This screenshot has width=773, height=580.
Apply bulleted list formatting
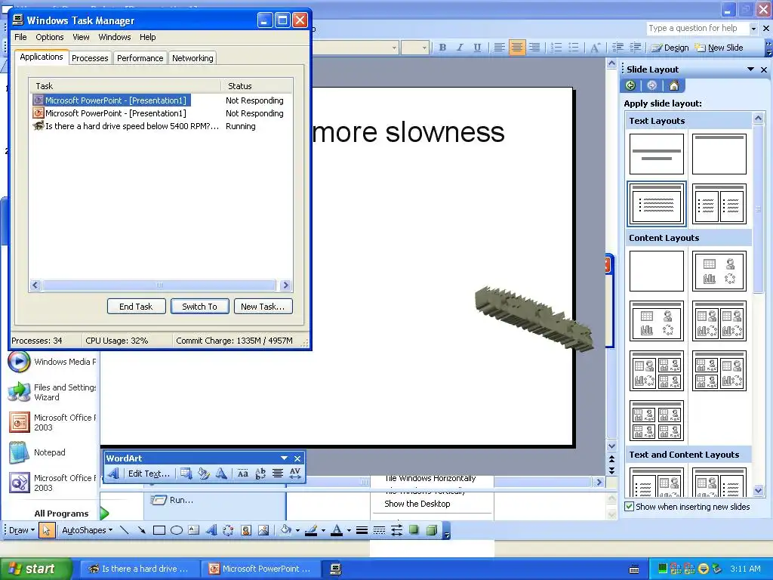point(574,48)
